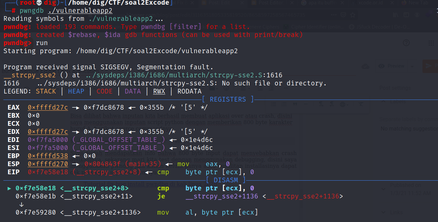
Task: Open the Firefox Library icon
Action: (396, 15)
